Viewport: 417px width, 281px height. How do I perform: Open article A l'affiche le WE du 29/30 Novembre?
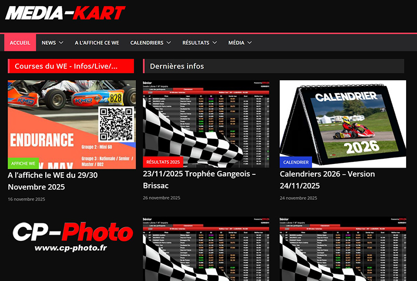coord(52,181)
